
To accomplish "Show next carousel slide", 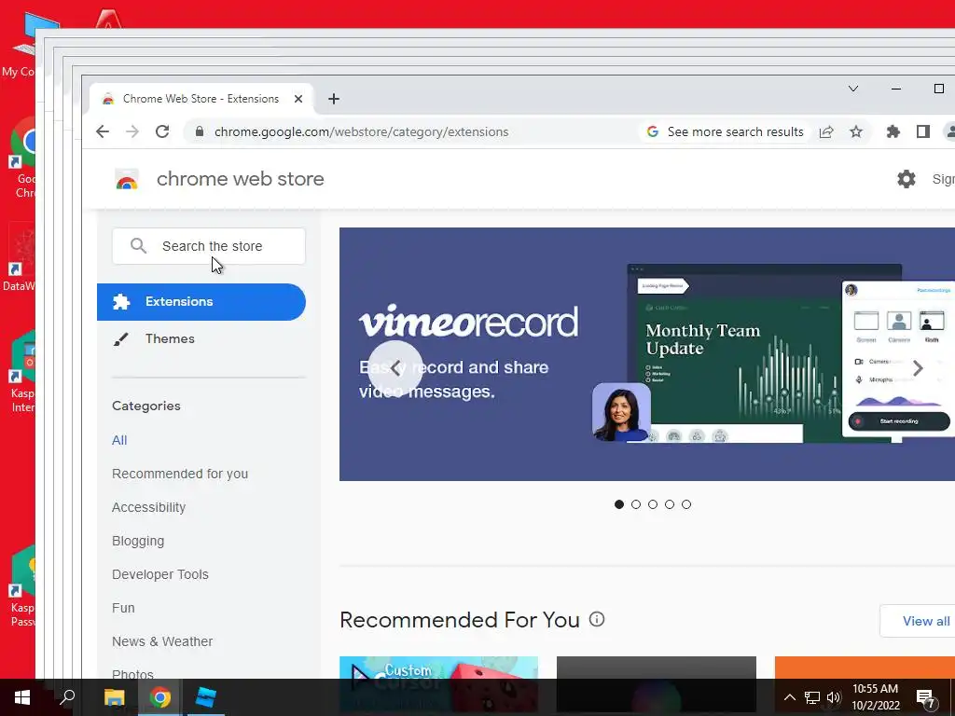I will (x=918, y=367).
